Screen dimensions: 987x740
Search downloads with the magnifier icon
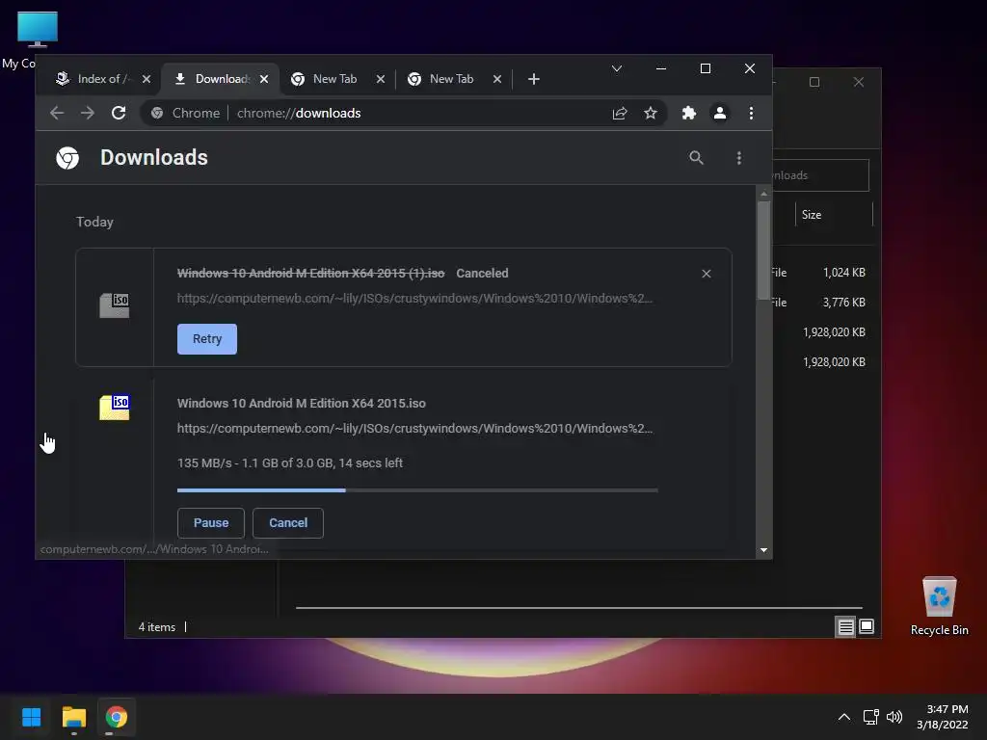(696, 158)
